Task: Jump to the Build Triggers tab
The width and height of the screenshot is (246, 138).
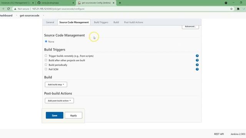Action: (x=101, y=22)
